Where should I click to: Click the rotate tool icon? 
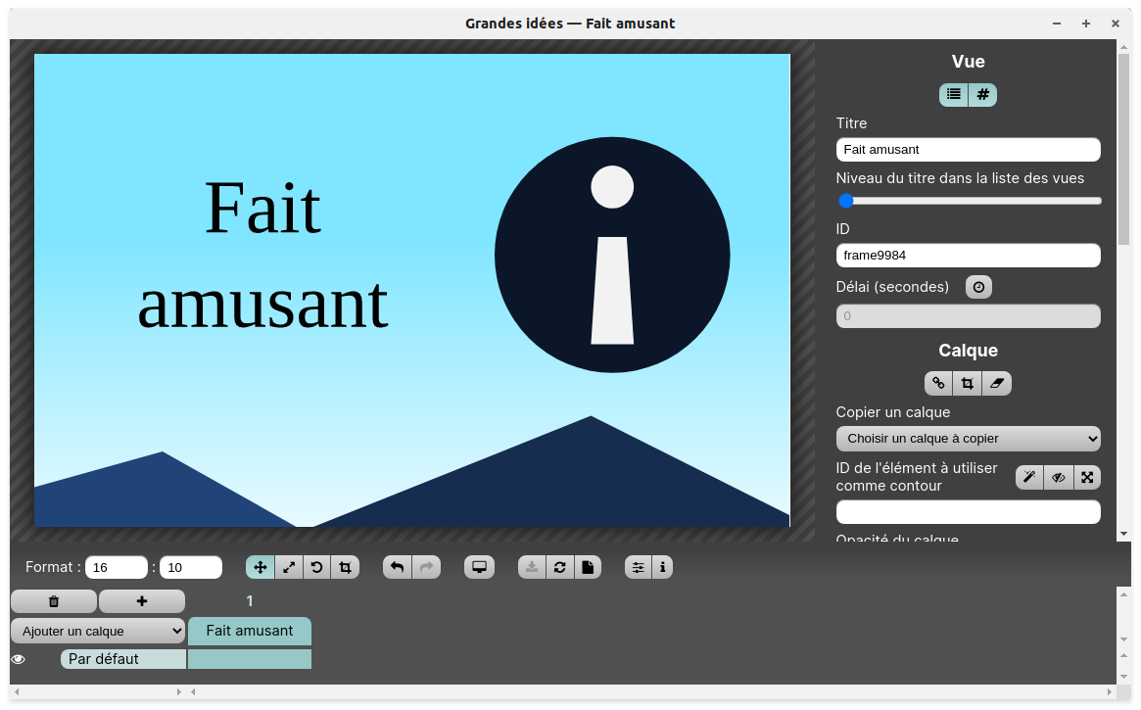316,567
